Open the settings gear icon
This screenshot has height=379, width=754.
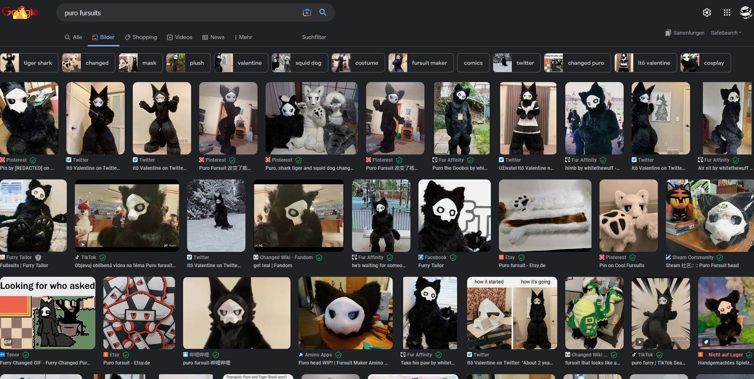tap(707, 12)
